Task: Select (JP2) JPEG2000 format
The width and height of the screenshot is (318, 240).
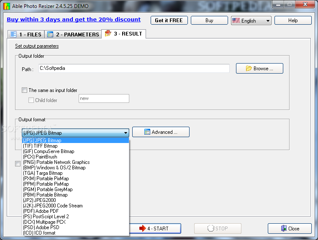Action: click(75, 200)
